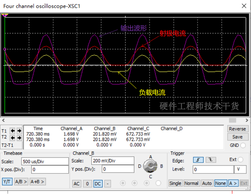Click the trigger Level value field

(213, 170)
